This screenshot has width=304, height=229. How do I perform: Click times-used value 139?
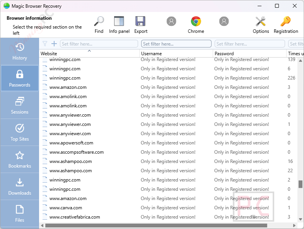[x=291, y=59]
